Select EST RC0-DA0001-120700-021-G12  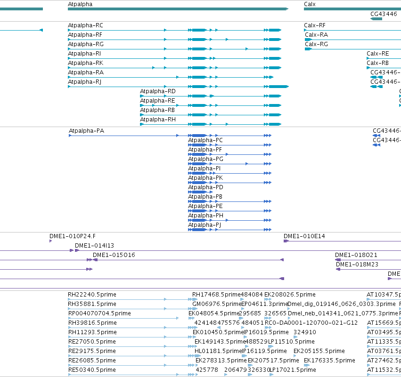pos(311,323)
